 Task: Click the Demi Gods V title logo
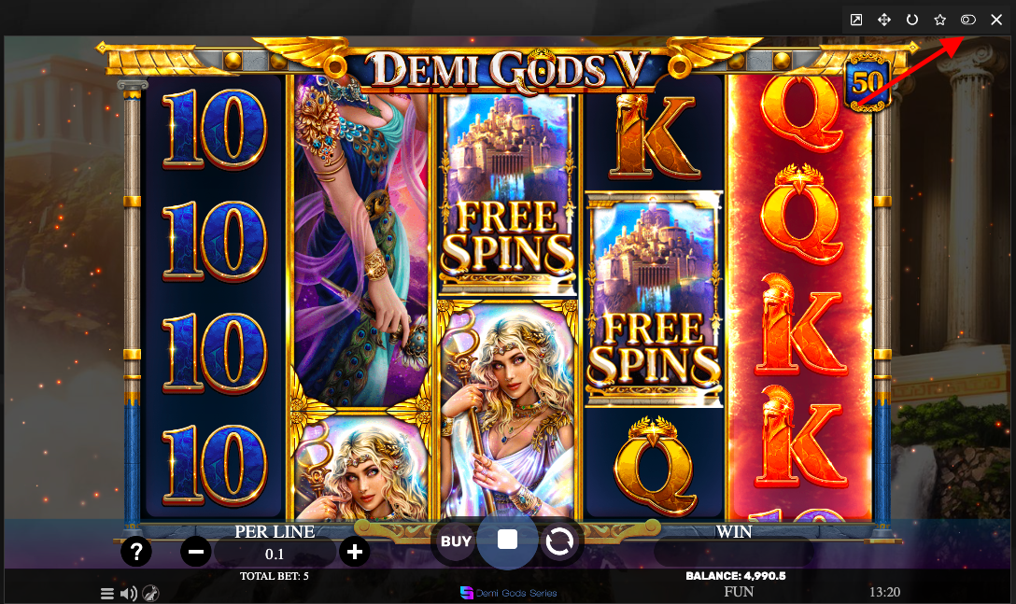pyautogui.click(x=507, y=69)
